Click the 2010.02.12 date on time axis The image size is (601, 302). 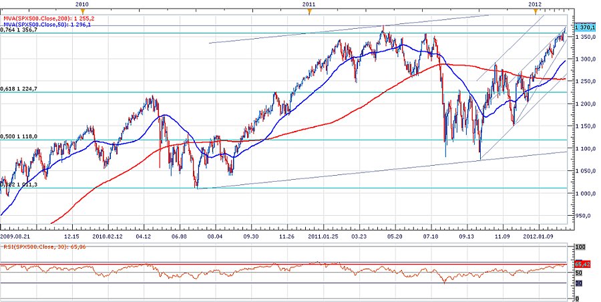coord(108,236)
